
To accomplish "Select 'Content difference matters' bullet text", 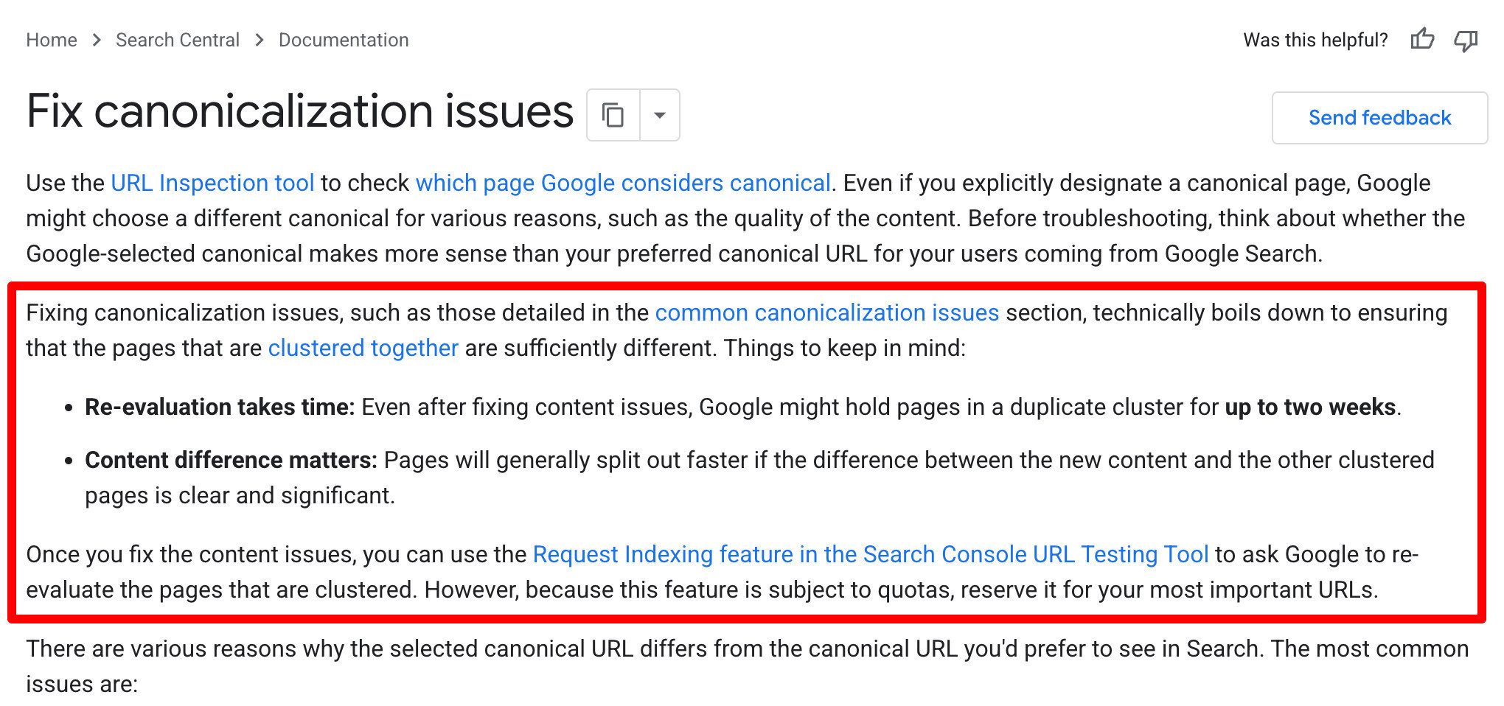I will [x=231, y=460].
